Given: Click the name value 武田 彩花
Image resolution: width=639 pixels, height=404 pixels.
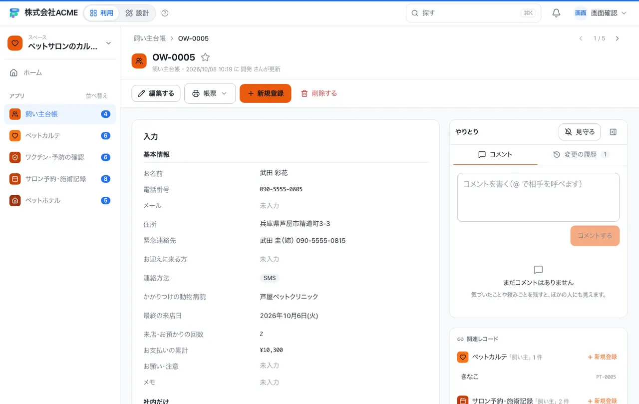Looking at the screenshot, I should click(x=274, y=173).
